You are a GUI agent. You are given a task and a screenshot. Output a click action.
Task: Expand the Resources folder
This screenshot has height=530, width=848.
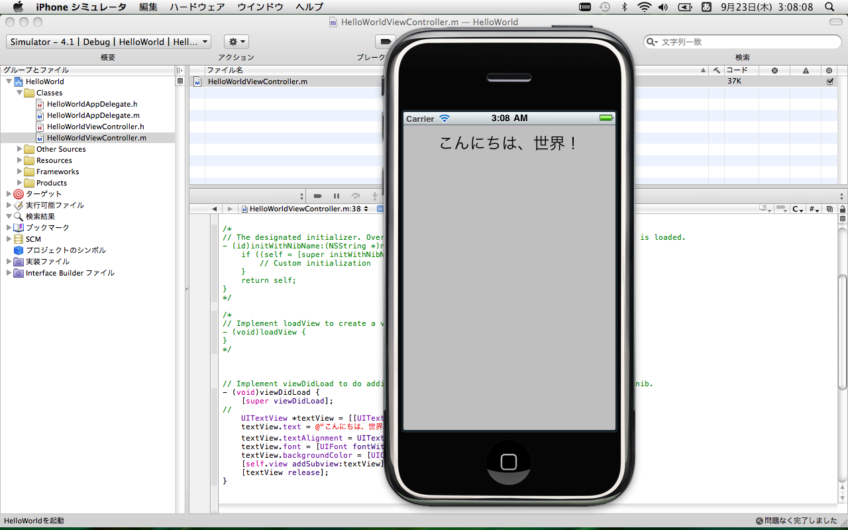[x=19, y=160]
